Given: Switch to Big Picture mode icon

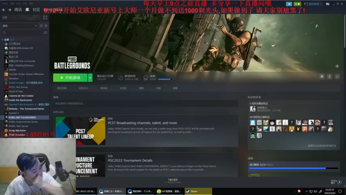Looking at the screenshot, I should (328, 4).
